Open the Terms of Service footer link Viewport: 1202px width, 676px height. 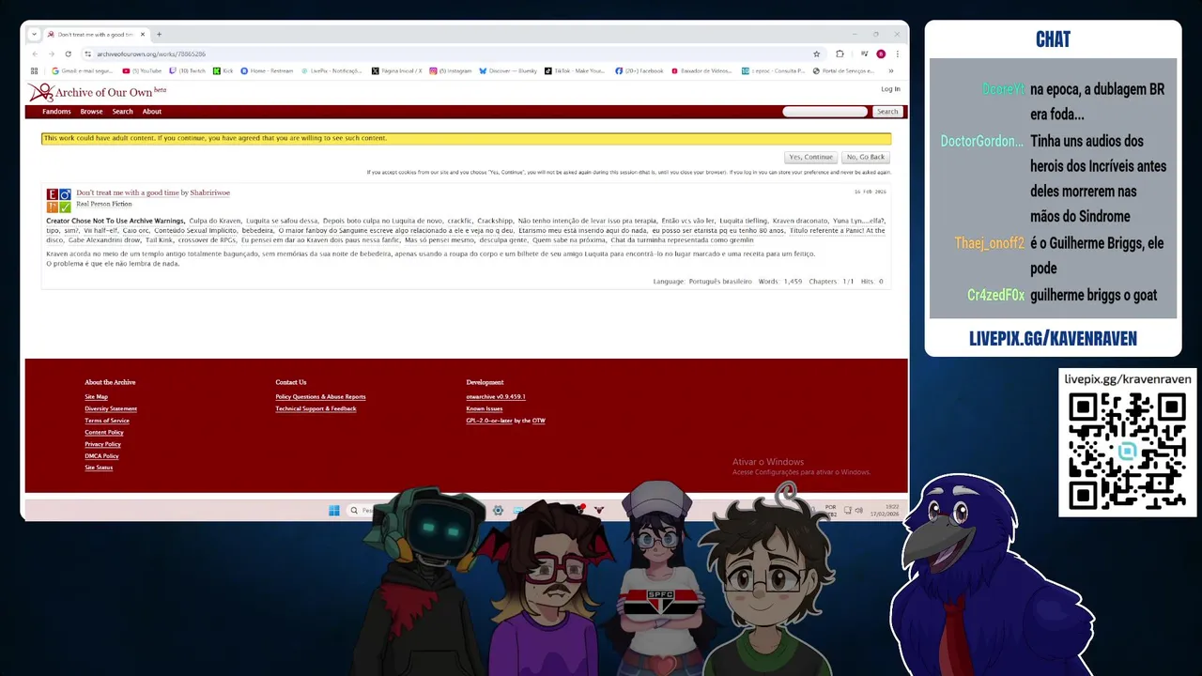pos(107,421)
